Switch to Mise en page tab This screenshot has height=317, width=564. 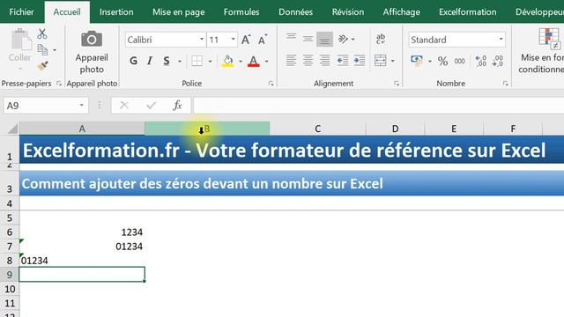click(x=178, y=11)
